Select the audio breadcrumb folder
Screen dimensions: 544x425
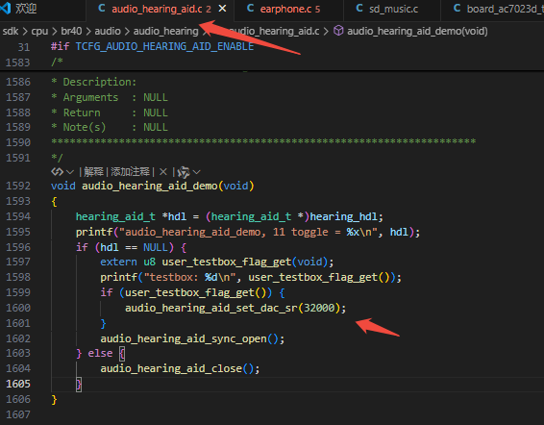click(x=108, y=31)
